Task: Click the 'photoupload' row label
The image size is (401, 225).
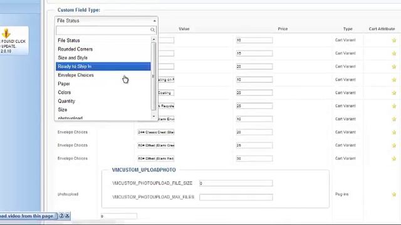Action: (68, 194)
